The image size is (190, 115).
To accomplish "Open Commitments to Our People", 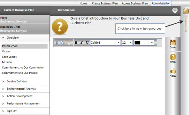I will pyautogui.click(x=20, y=73).
